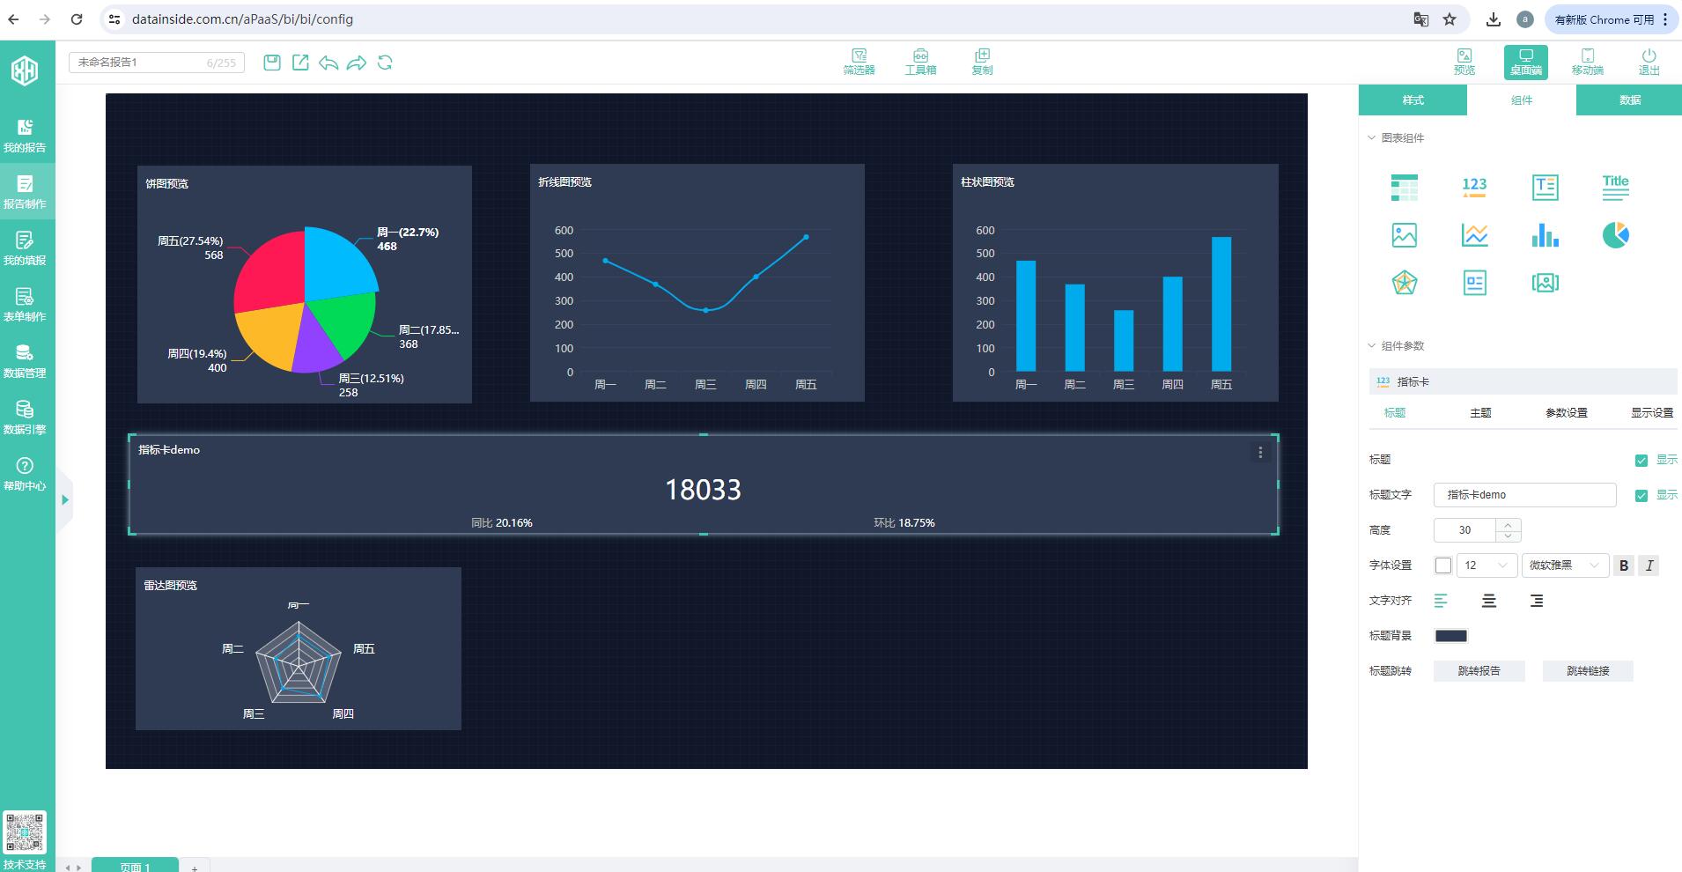
Task: Open the 标题背景 color swatch
Action: click(1450, 636)
